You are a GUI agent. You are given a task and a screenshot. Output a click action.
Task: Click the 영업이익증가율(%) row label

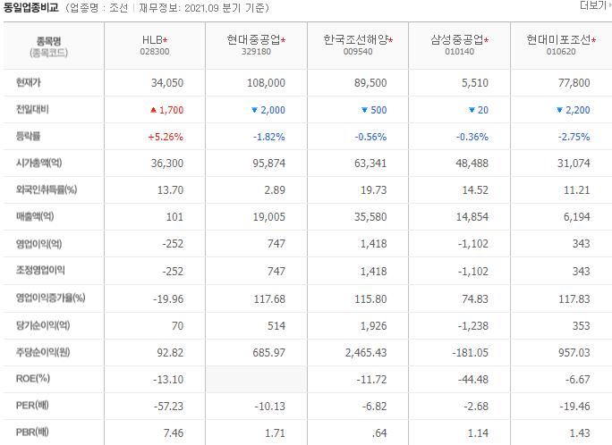click(50, 298)
